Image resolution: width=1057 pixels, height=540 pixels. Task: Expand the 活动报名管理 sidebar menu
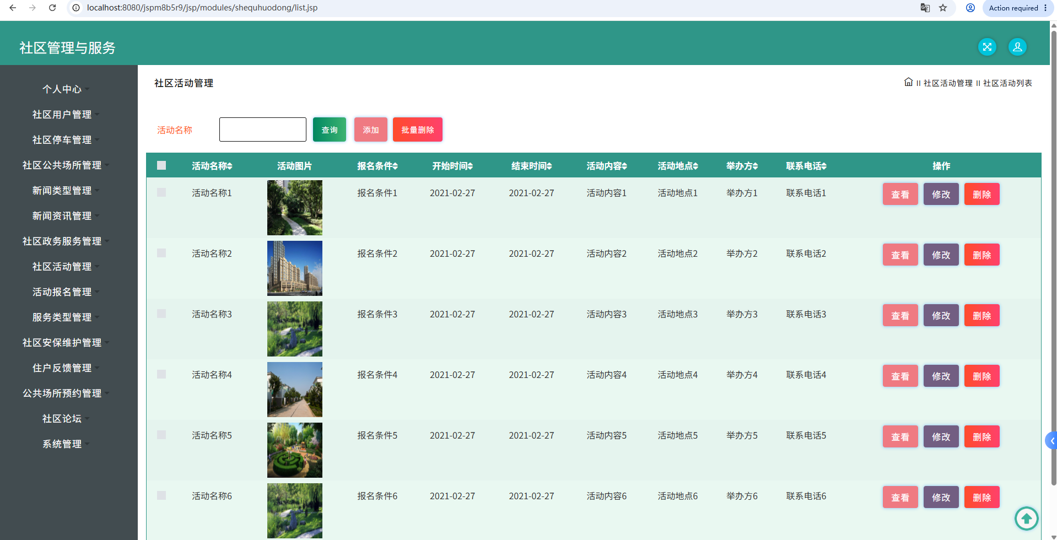pos(66,292)
